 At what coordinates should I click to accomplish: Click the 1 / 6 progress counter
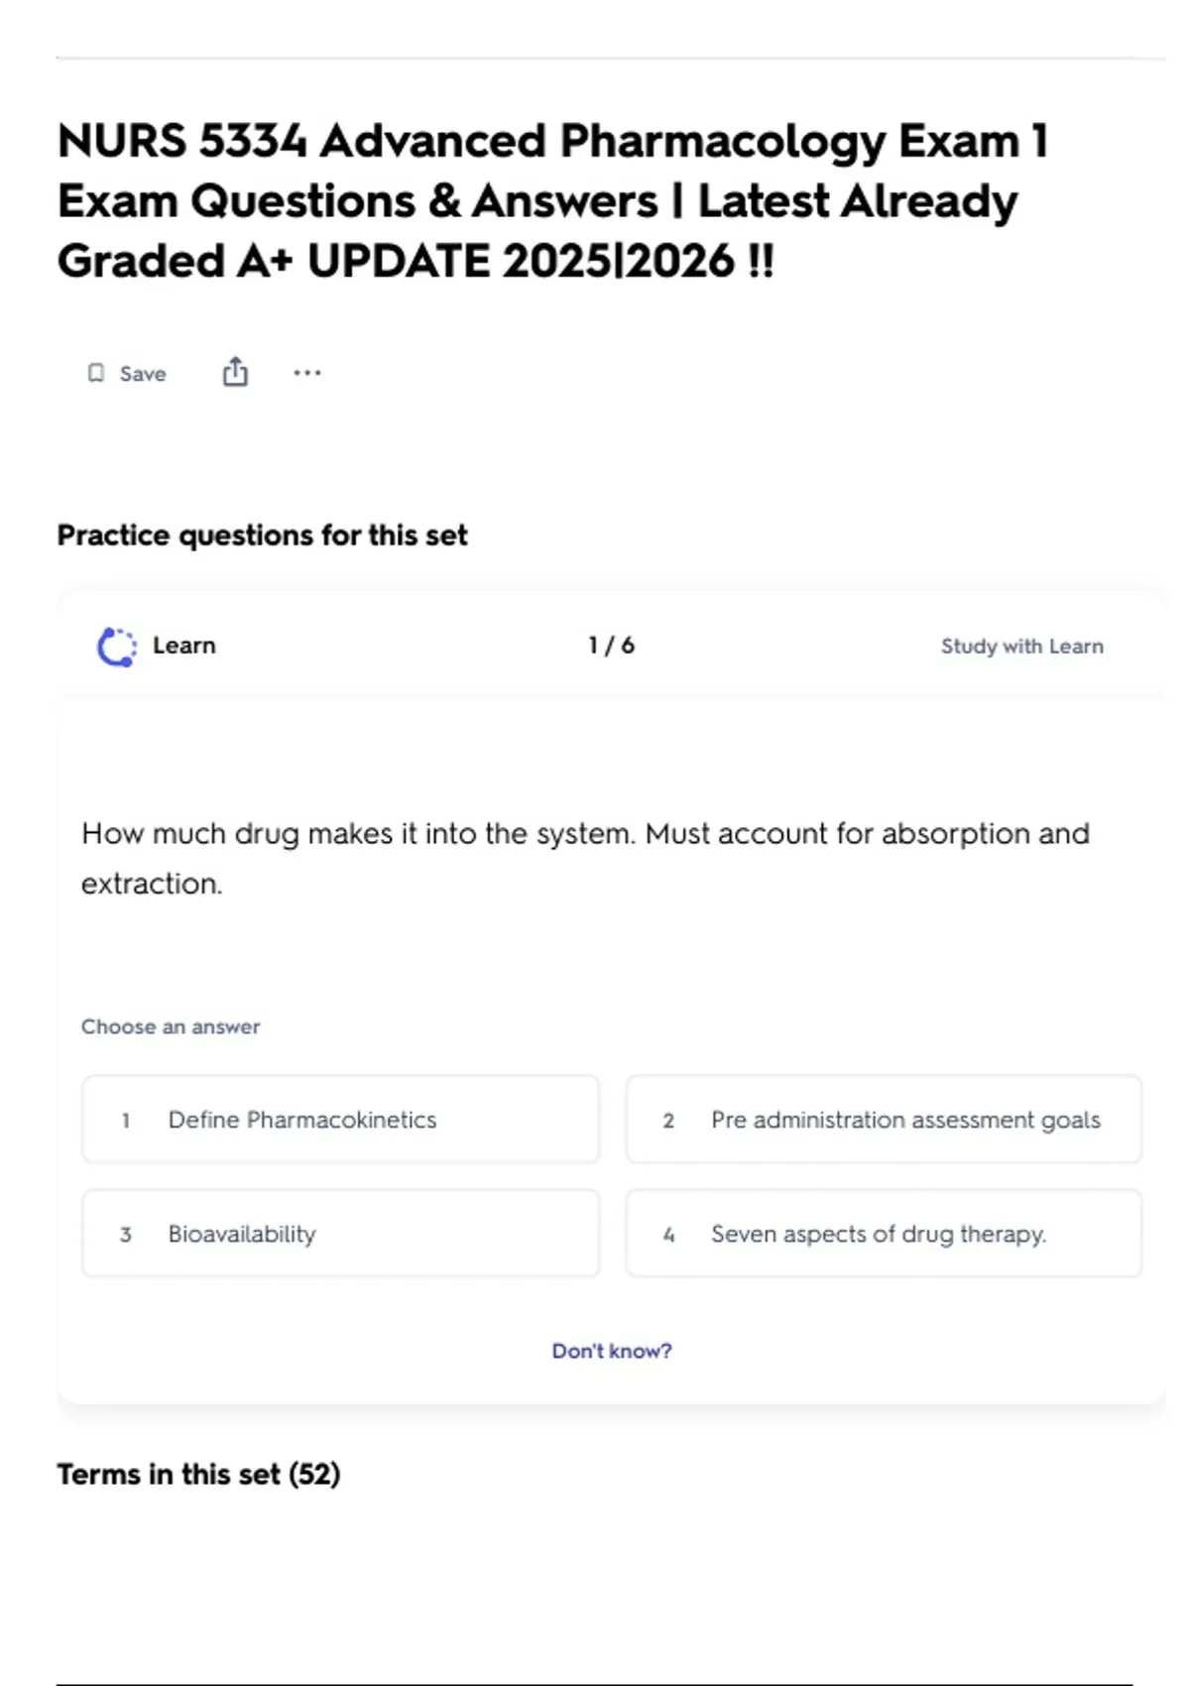611,646
